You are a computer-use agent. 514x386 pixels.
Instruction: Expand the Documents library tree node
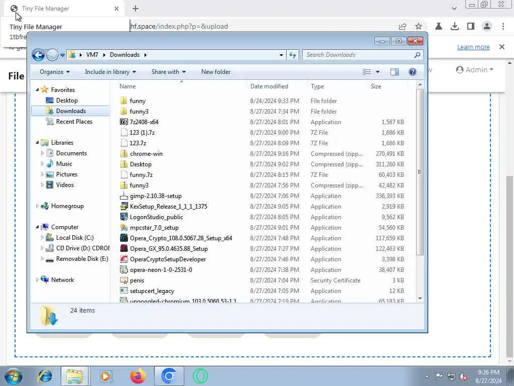pos(42,153)
